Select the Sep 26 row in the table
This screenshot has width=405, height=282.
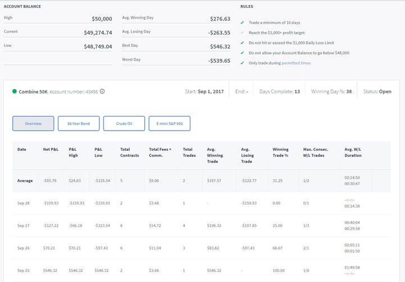pyautogui.click(x=22, y=248)
